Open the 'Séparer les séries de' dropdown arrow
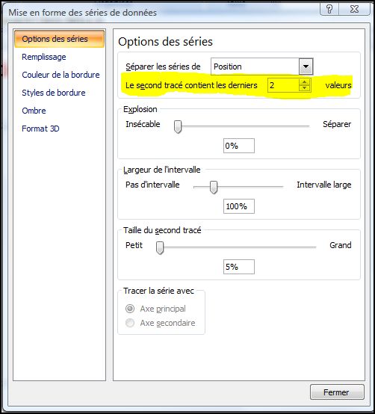Viewport: 375px width, 414px height. click(x=306, y=67)
